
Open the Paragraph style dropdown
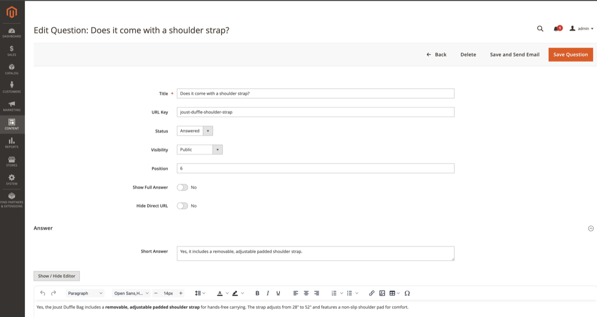click(x=85, y=293)
